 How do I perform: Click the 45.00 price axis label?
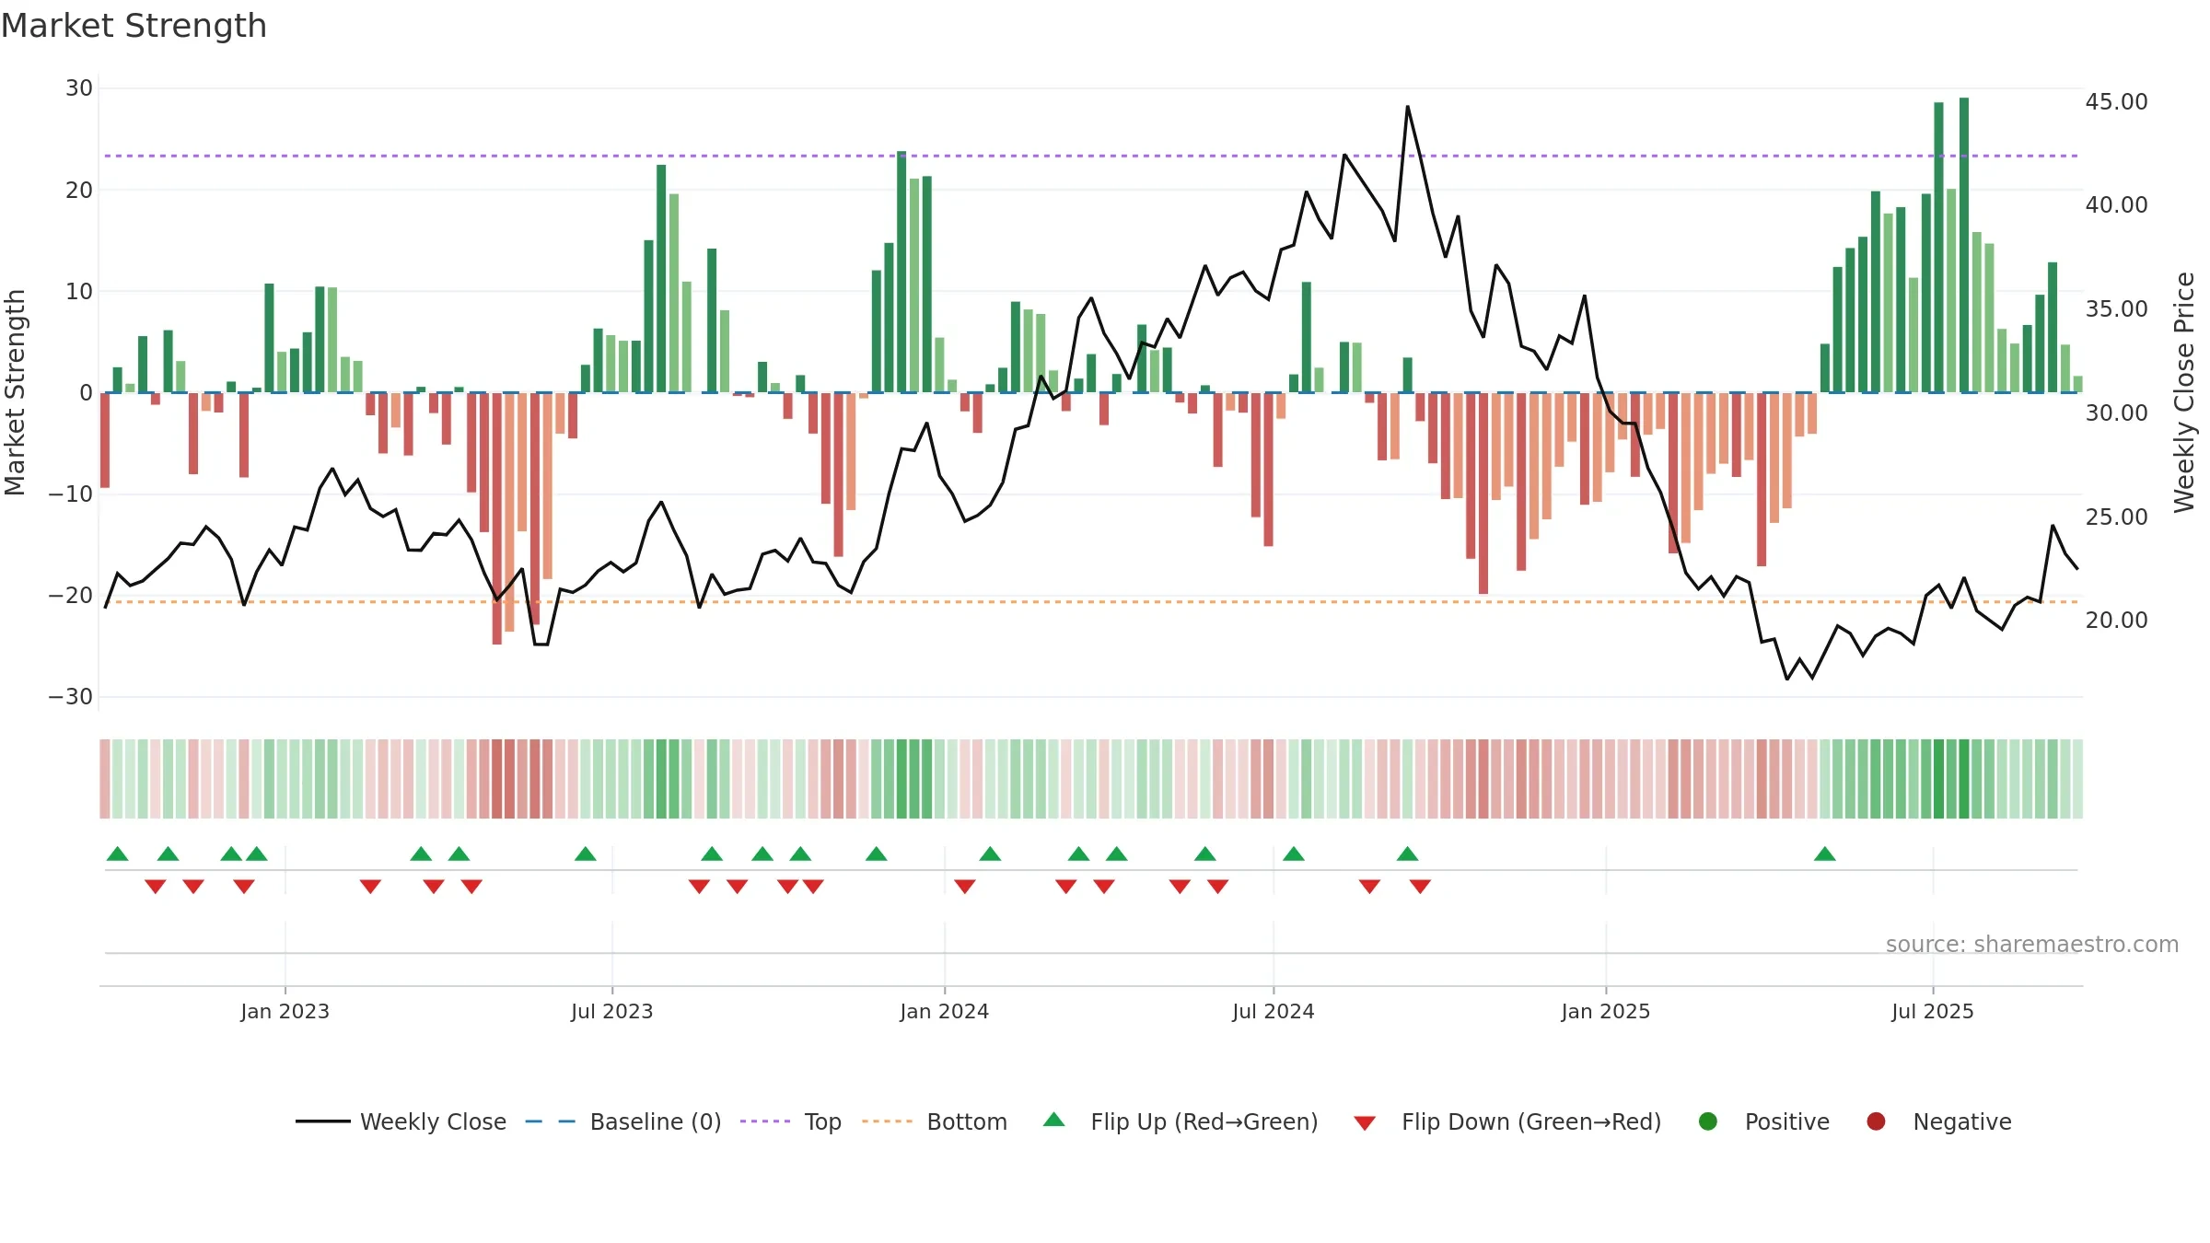tap(2117, 102)
